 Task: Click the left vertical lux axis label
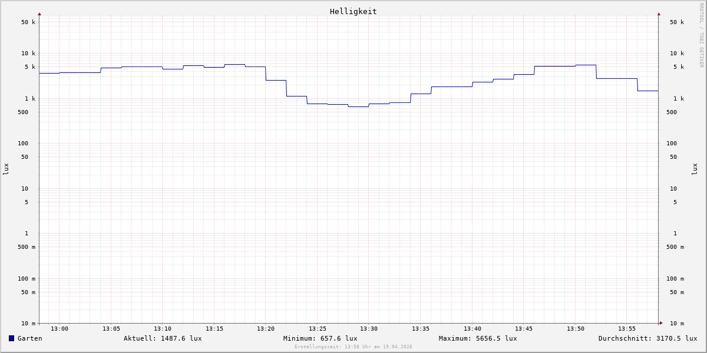pos(6,169)
